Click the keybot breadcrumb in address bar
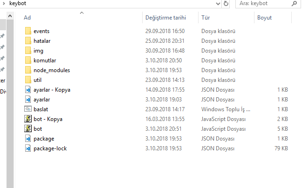The image size is (302, 188). [18, 3]
